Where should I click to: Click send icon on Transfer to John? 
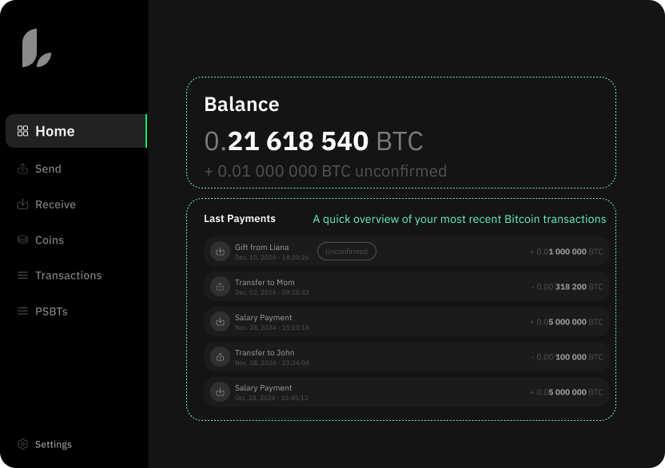[220, 357]
